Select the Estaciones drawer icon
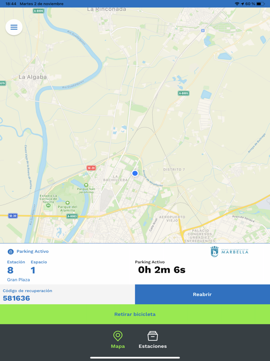 [x=153, y=336]
